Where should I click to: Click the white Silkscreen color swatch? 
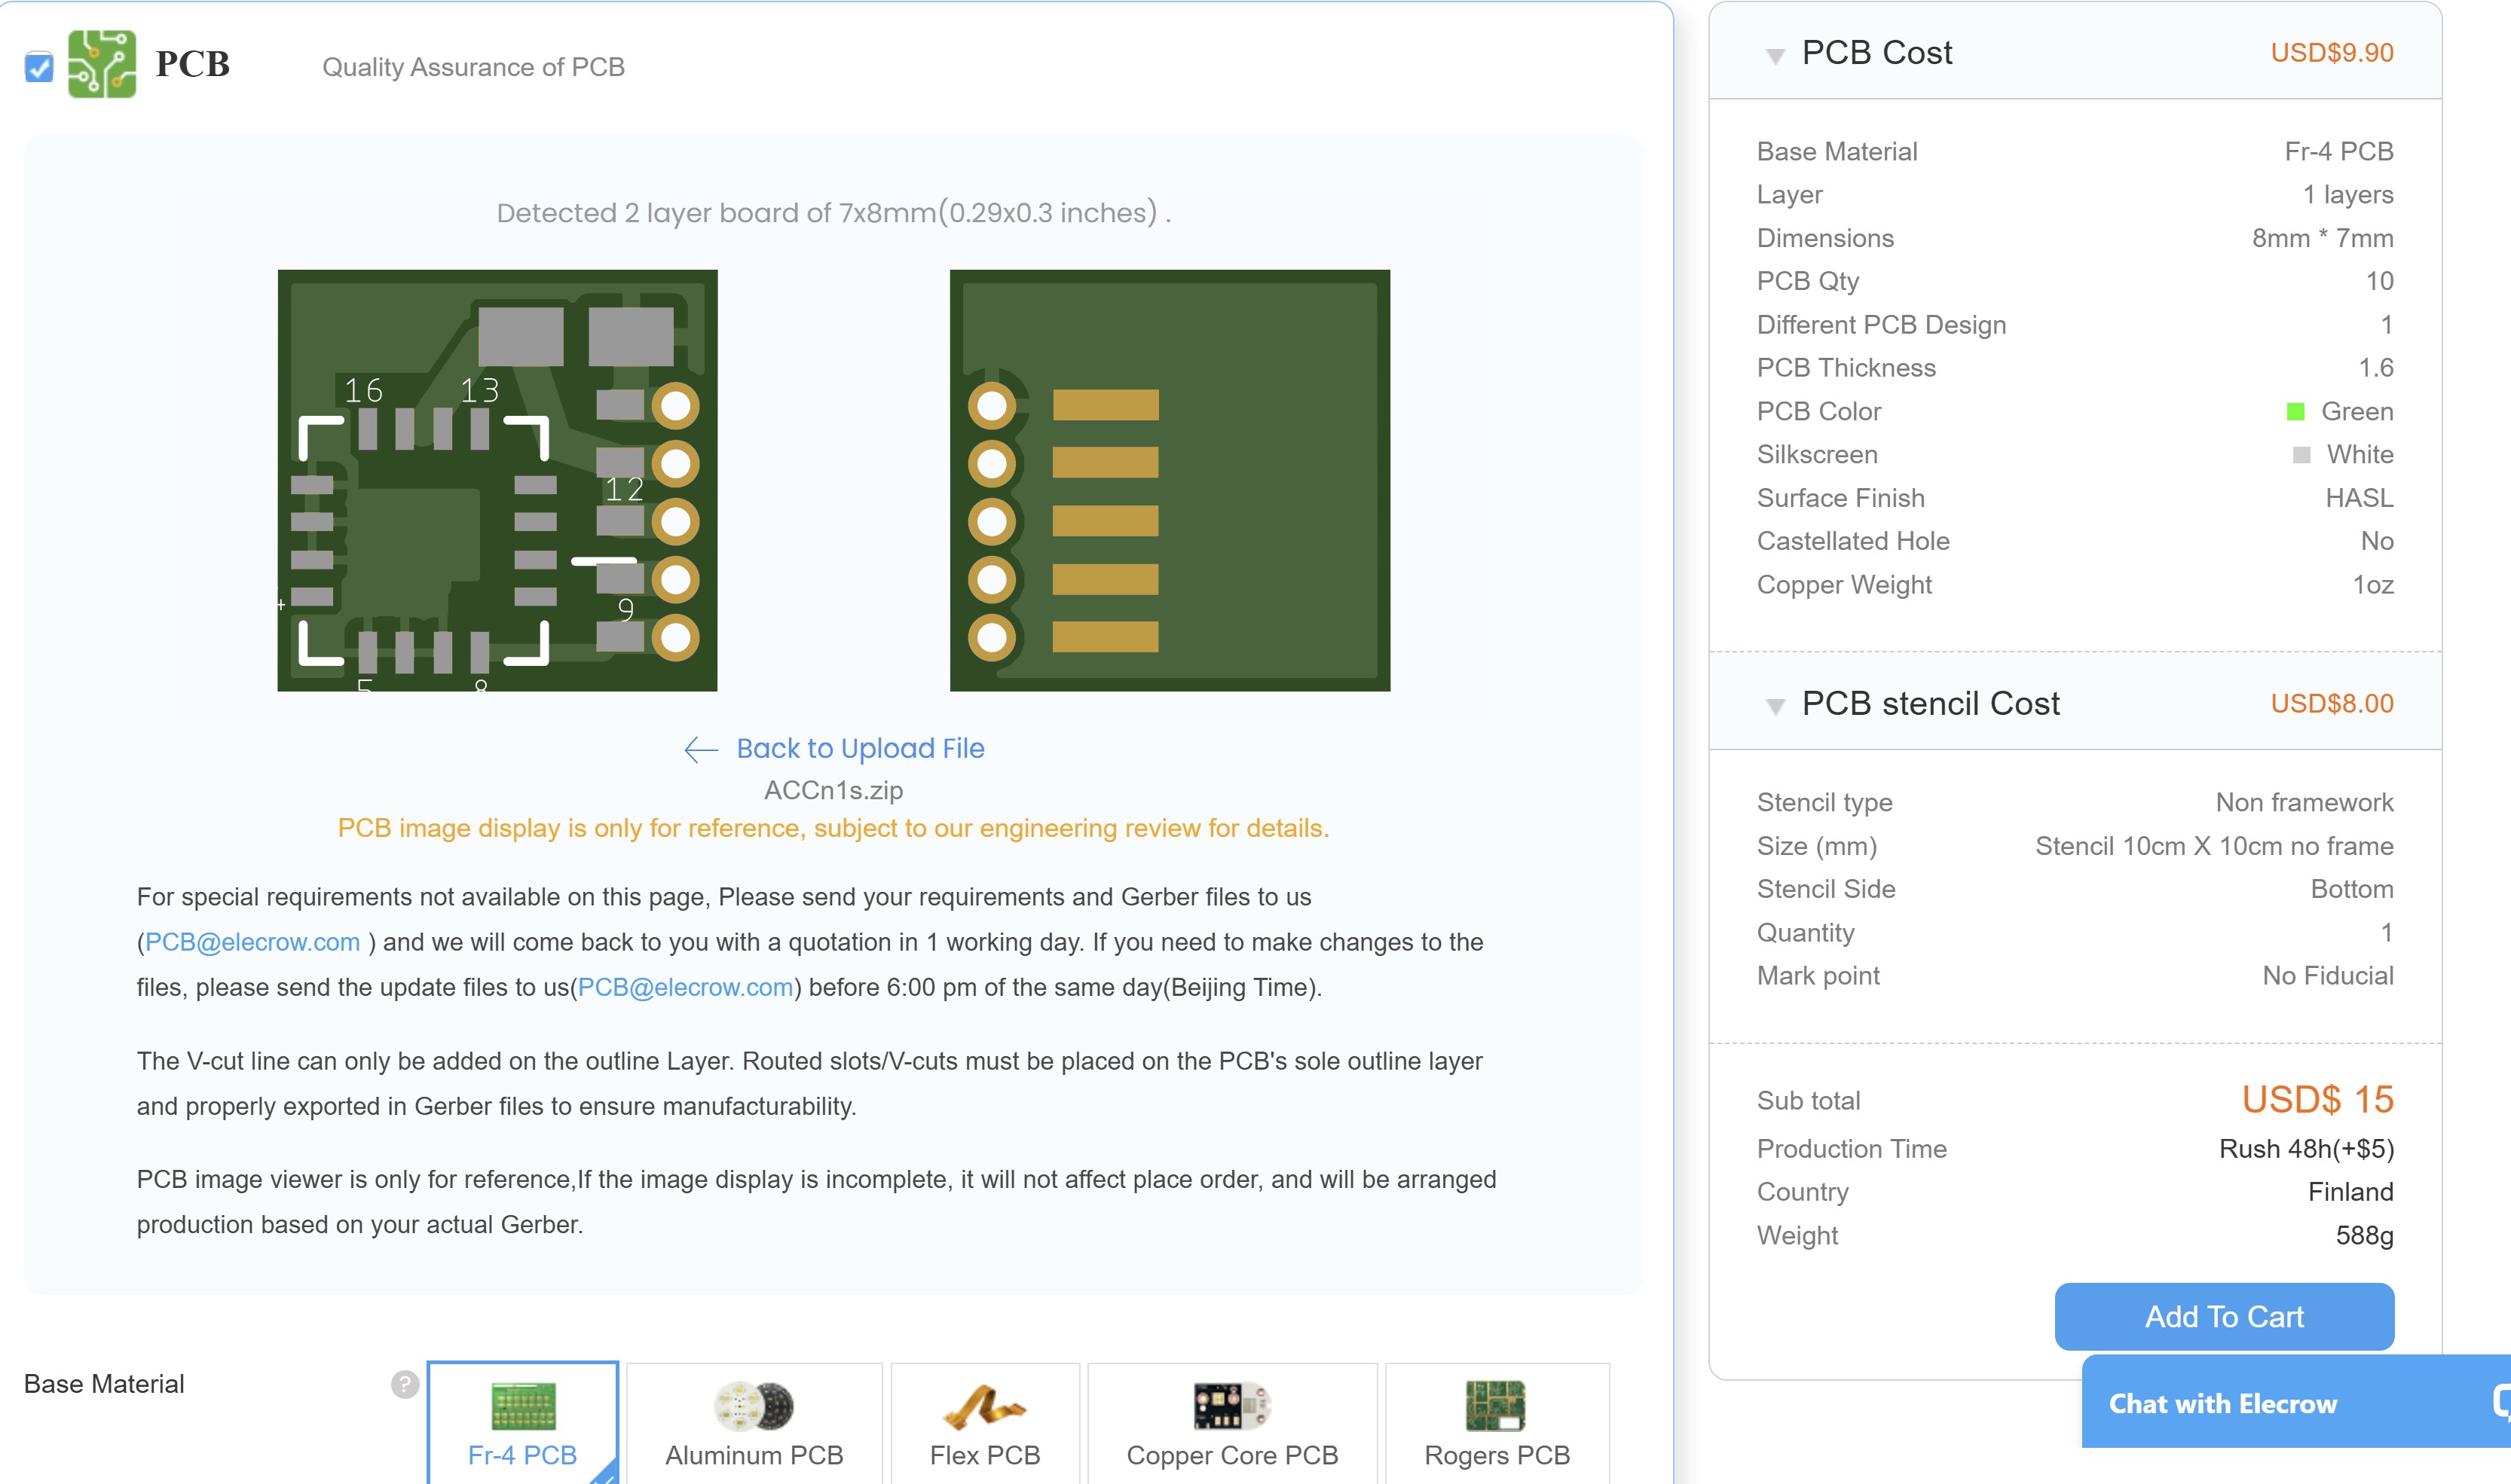(2301, 455)
